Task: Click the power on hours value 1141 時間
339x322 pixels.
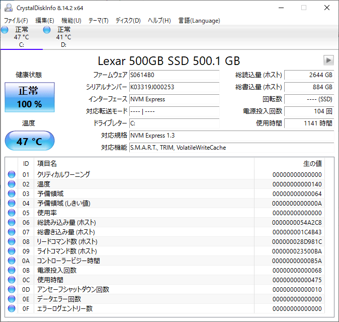Action: tap(309, 123)
